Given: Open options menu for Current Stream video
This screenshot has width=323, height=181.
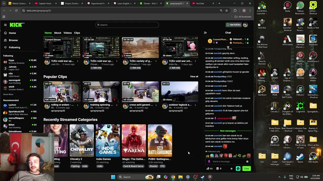Looking at the screenshot, I should [77, 61].
